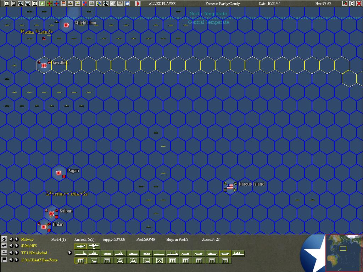Image resolution: width=363 pixels, height=272 pixels.
Task: Click the anchor icon beside Midway
Action: tap(4, 239)
